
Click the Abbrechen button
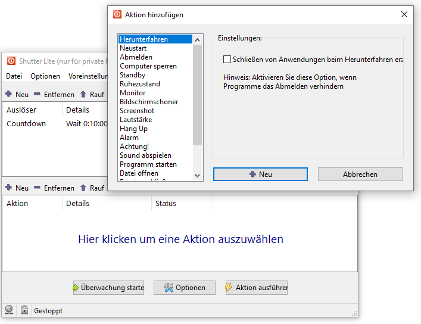(x=360, y=174)
